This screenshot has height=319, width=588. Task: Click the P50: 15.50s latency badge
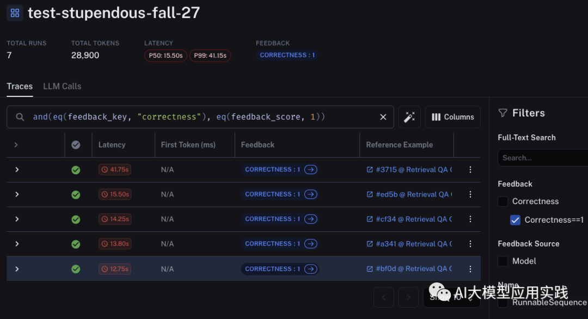(166, 56)
